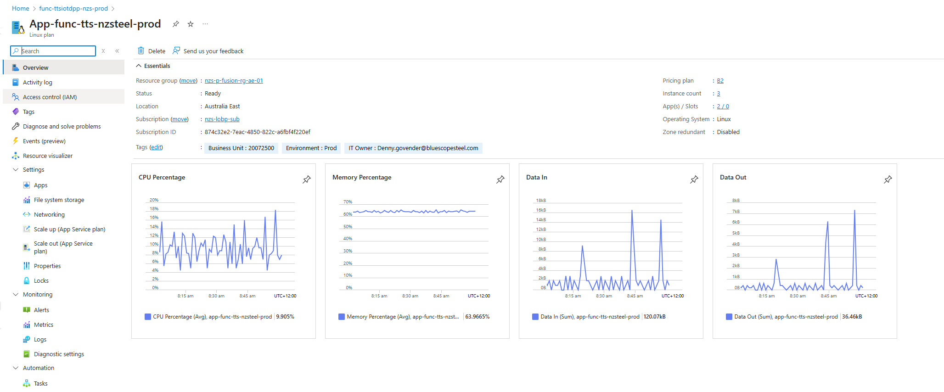
Task: Pin the Memory Percentage chart
Action: coord(500,179)
